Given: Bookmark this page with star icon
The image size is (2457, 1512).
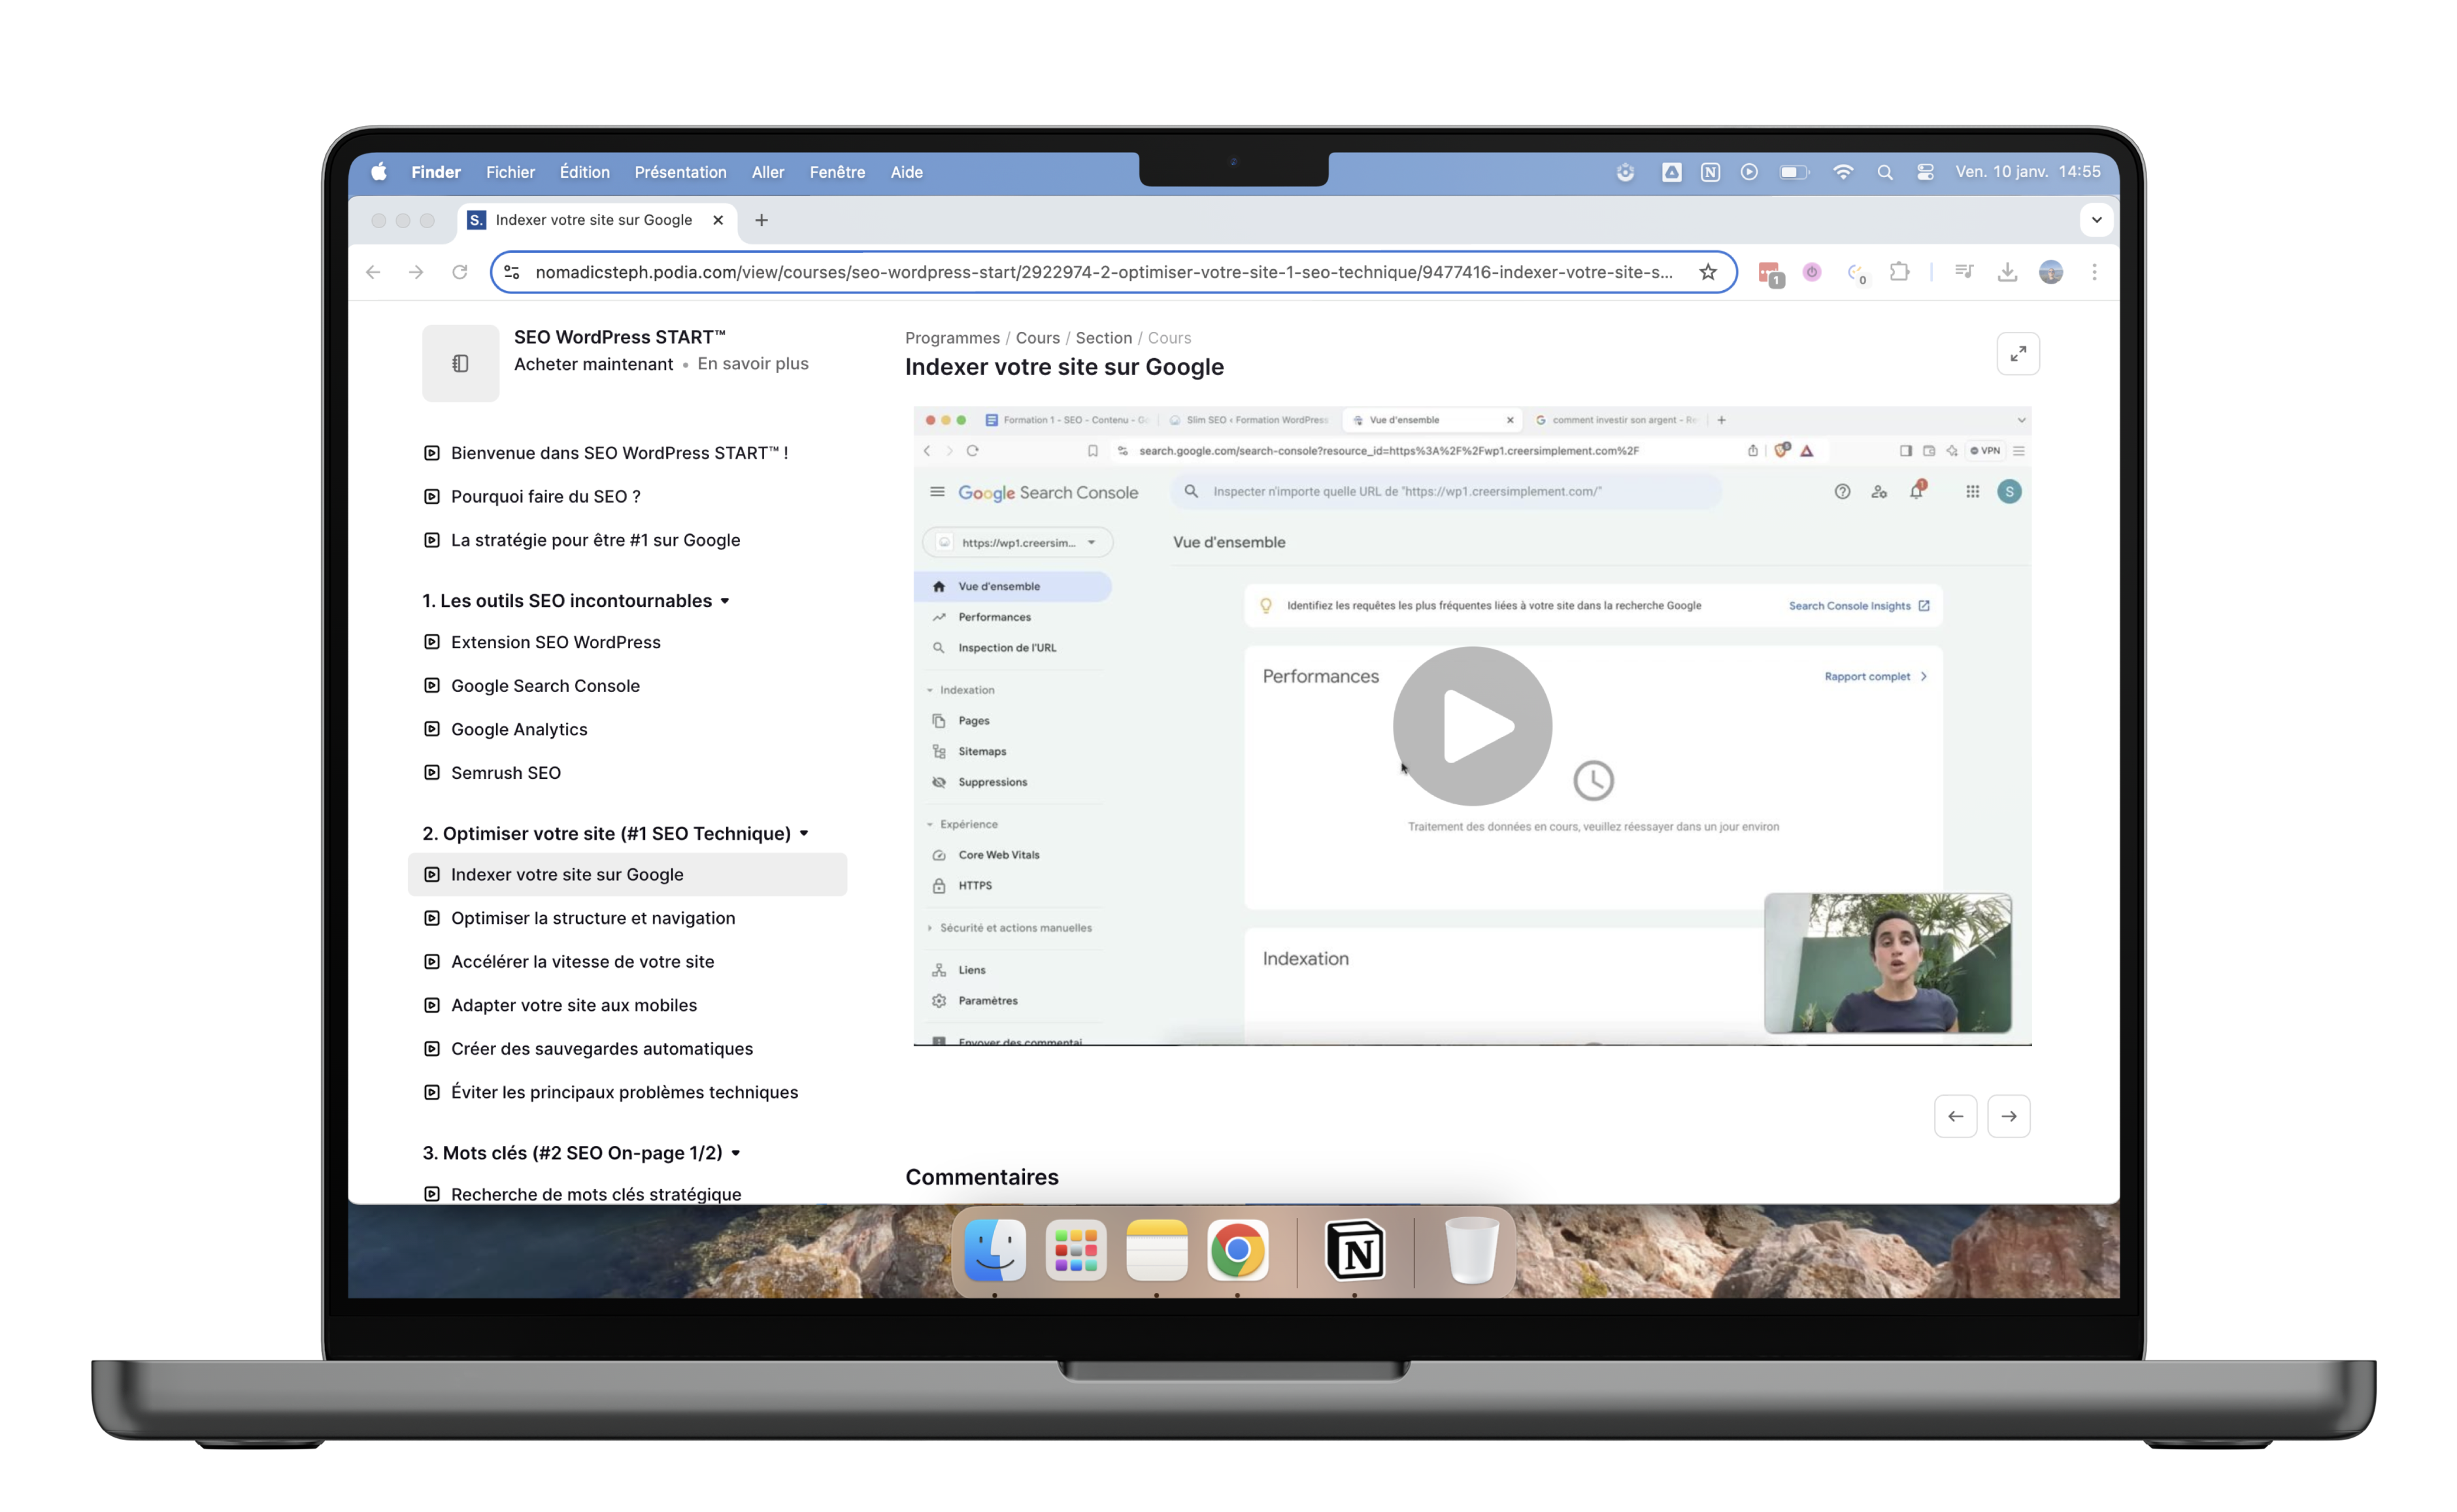Looking at the screenshot, I should tap(1708, 272).
